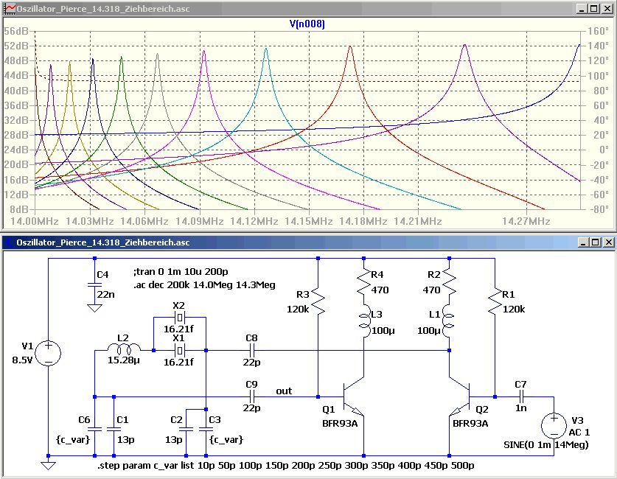Select the Q2 BFR93A transistor symbol
This screenshot has height=479, width=617.
pyautogui.click(x=459, y=396)
